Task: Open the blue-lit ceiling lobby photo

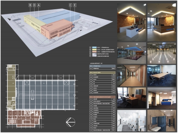Action: pos(132,53)
